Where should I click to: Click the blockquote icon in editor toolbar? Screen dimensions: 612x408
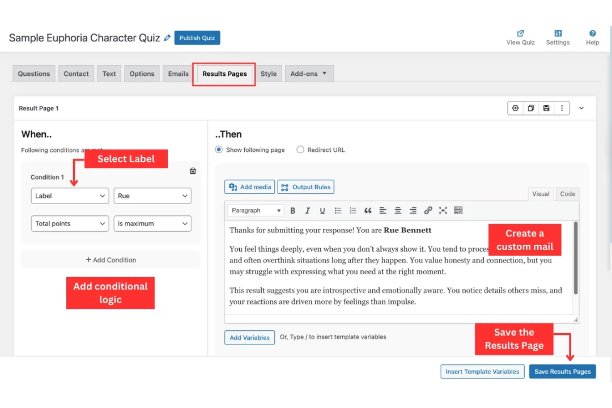tap(368, 211)
